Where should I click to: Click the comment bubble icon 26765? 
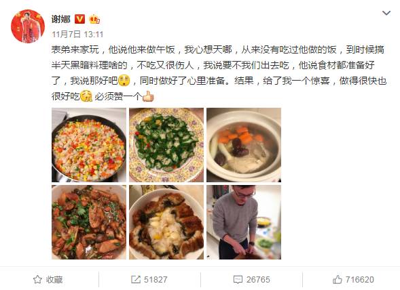[238, 280]
